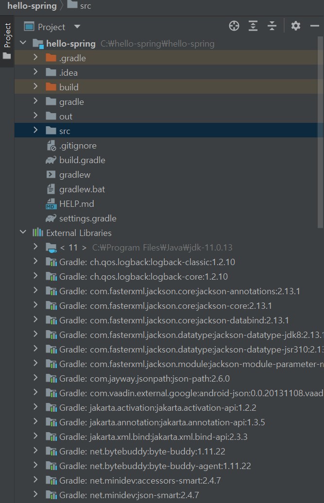Select jackson-databind:2.13.1 library
The image size is (324, 503).
point(174,320)
